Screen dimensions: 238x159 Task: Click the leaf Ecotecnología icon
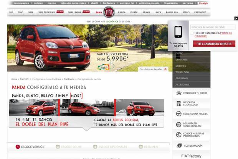tap(179, 146)
